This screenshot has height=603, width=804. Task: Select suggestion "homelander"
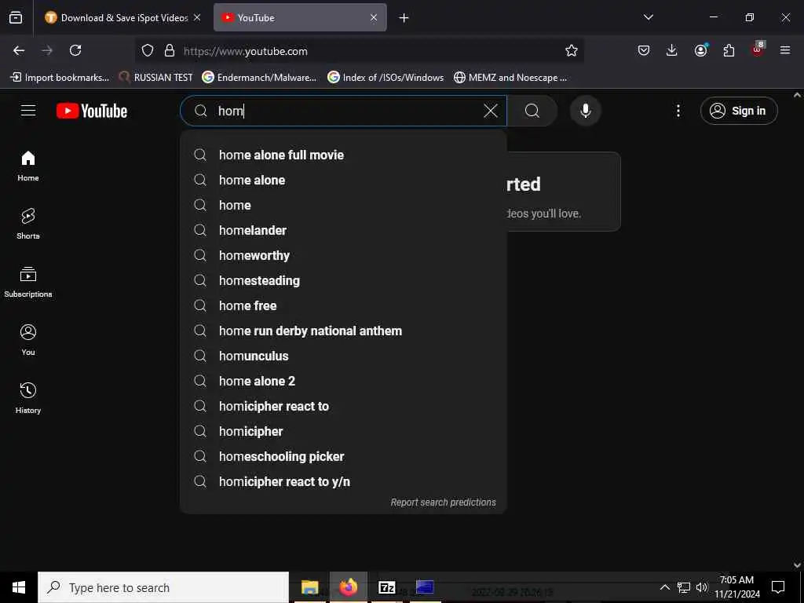[x=343, y=230]
